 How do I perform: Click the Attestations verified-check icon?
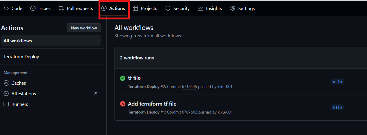click(6, 94)
